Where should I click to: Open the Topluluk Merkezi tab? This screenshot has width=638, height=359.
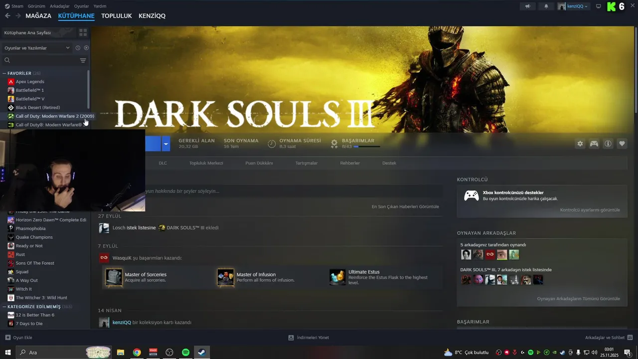pyautogui.click(x=206, y=163)
